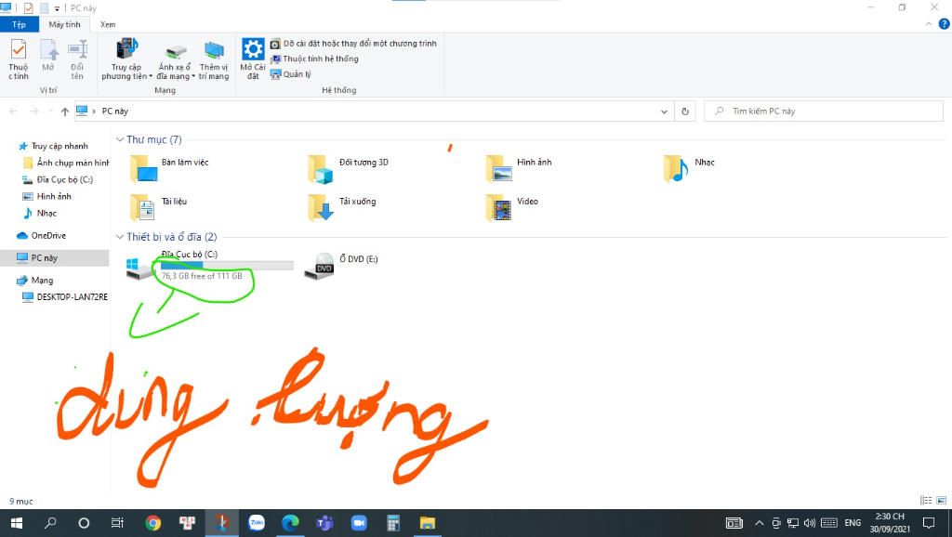Image resolution: width=952 pixels, height=537 pixels.
Task: Expand the address bar history dropdown
Action: 664,111
